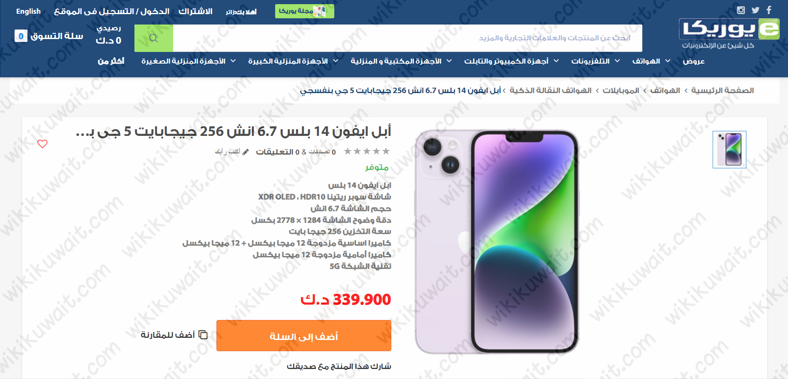788x379 pixels.
Task: Open the أكثر من menu item
Action: coord(111,61)
